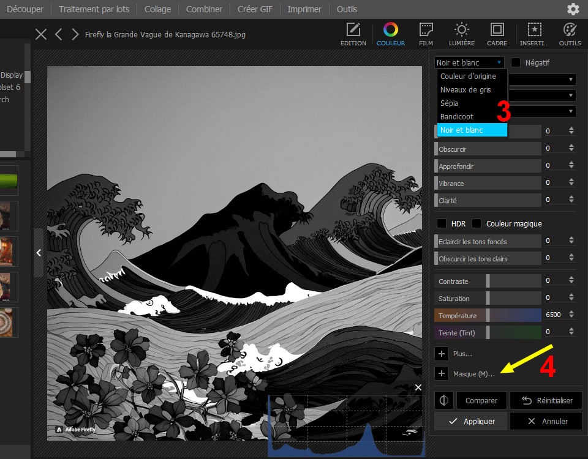The height and width of the screenshot is (459, 588).
Task: Open the Imprimer tab
Action: 304,9
